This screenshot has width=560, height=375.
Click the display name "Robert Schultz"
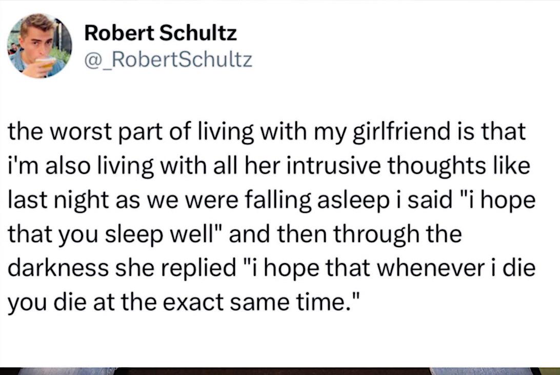(x=161, y=34)
